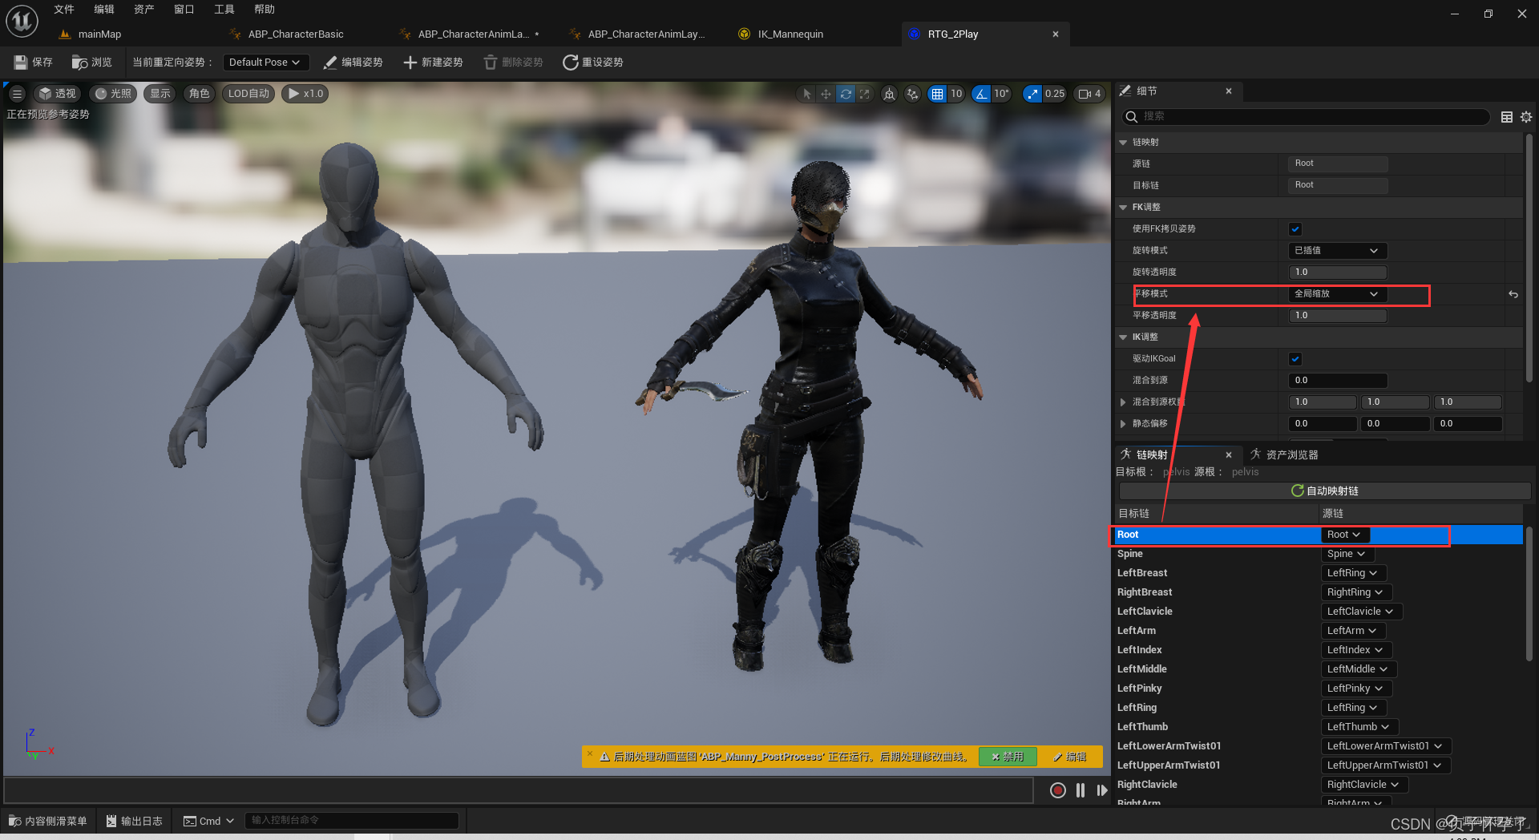Collapse the 链映射 section in details

1123,143
